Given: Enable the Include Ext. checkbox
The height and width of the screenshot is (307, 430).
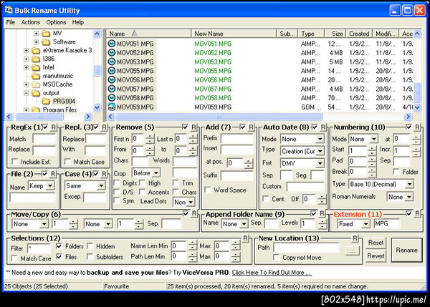Looking at the screenshot, I should 14,162.
